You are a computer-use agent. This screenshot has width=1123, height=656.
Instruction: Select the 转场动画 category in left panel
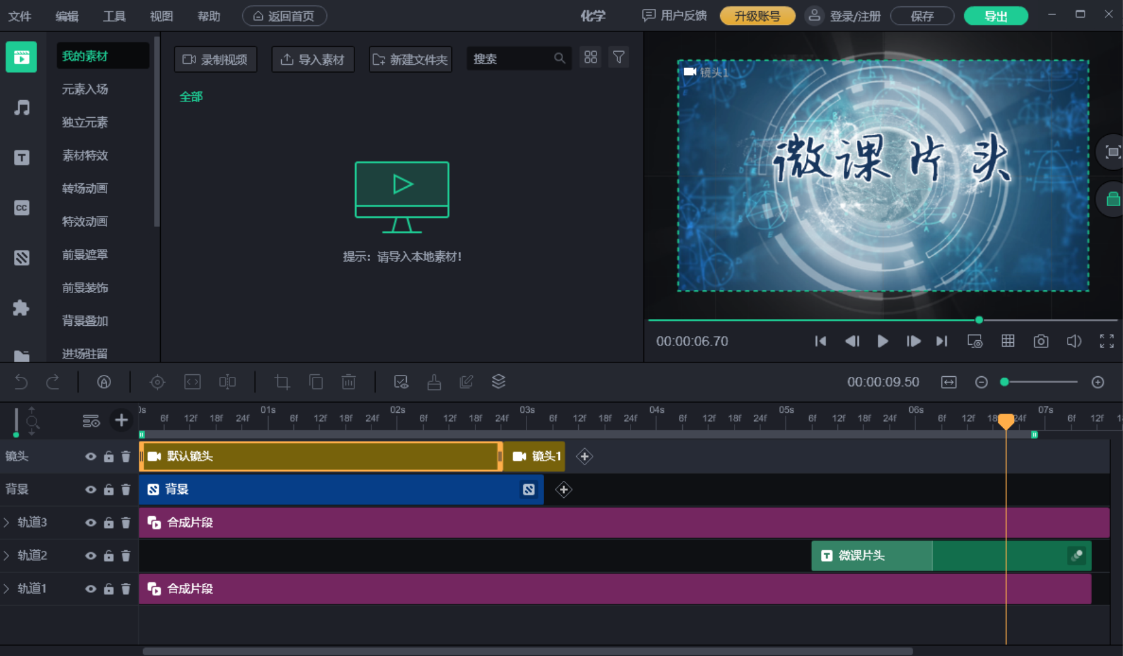(84, 188)
